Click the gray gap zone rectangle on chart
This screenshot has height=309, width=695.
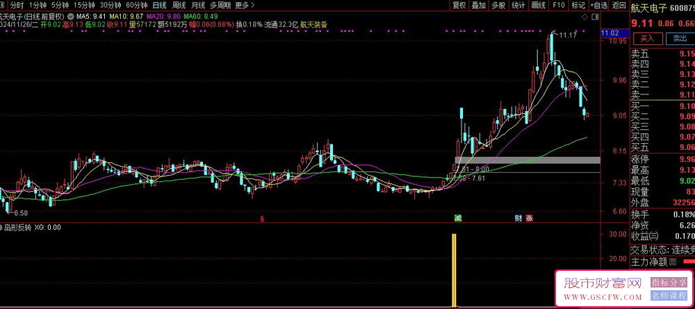528,160
